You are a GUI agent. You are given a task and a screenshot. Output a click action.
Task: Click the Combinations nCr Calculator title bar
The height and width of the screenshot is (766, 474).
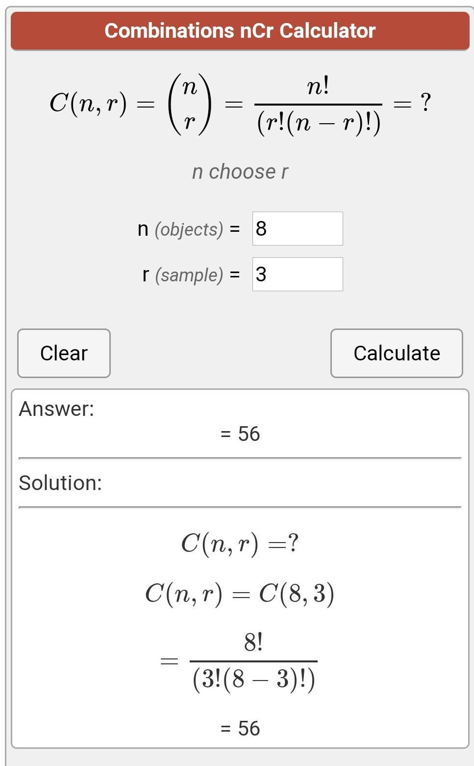[240, 31]
